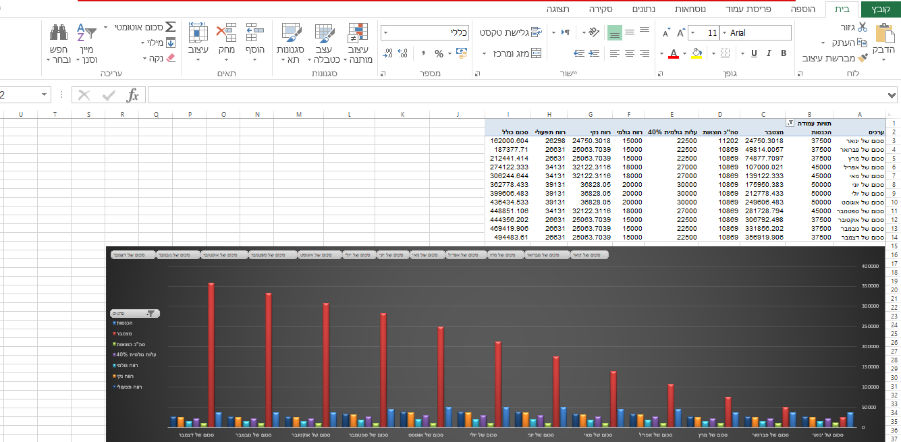Apply the accounting currency number format
This screenshot has height=442, width=901.
[x=462, y=53]
